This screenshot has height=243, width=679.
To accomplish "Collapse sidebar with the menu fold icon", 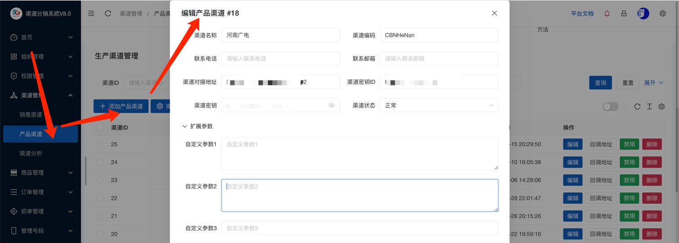I will [x=91, y=13].
